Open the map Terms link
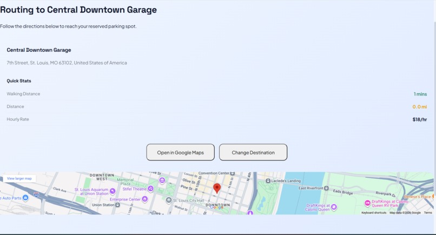436x235 pixels. coord(428,212)
